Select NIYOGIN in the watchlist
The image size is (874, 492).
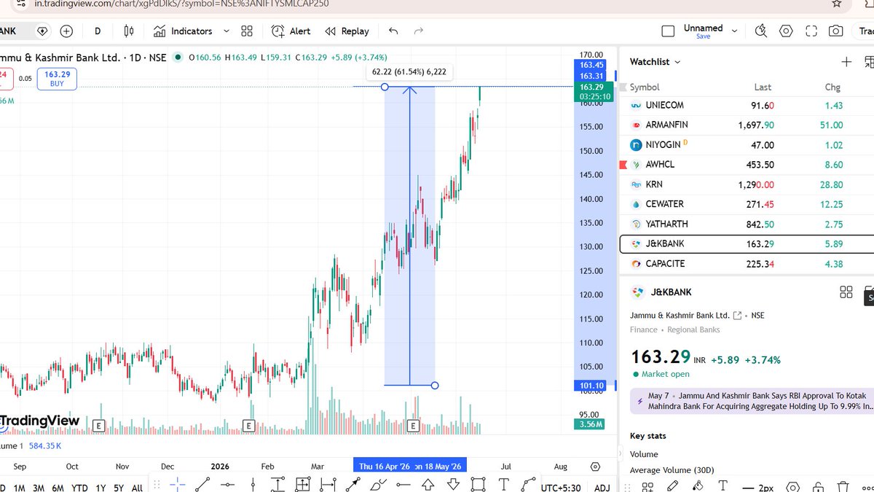tap(747, 145)
